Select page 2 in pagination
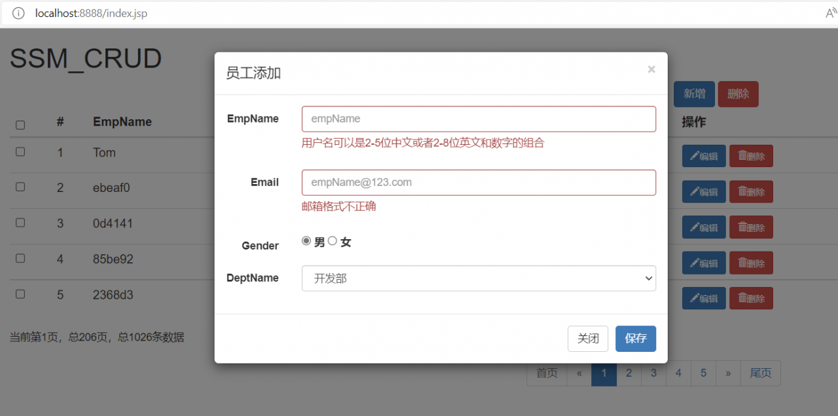Image resolution: width=838 pixels, height=416 pixels. point(629,373)
